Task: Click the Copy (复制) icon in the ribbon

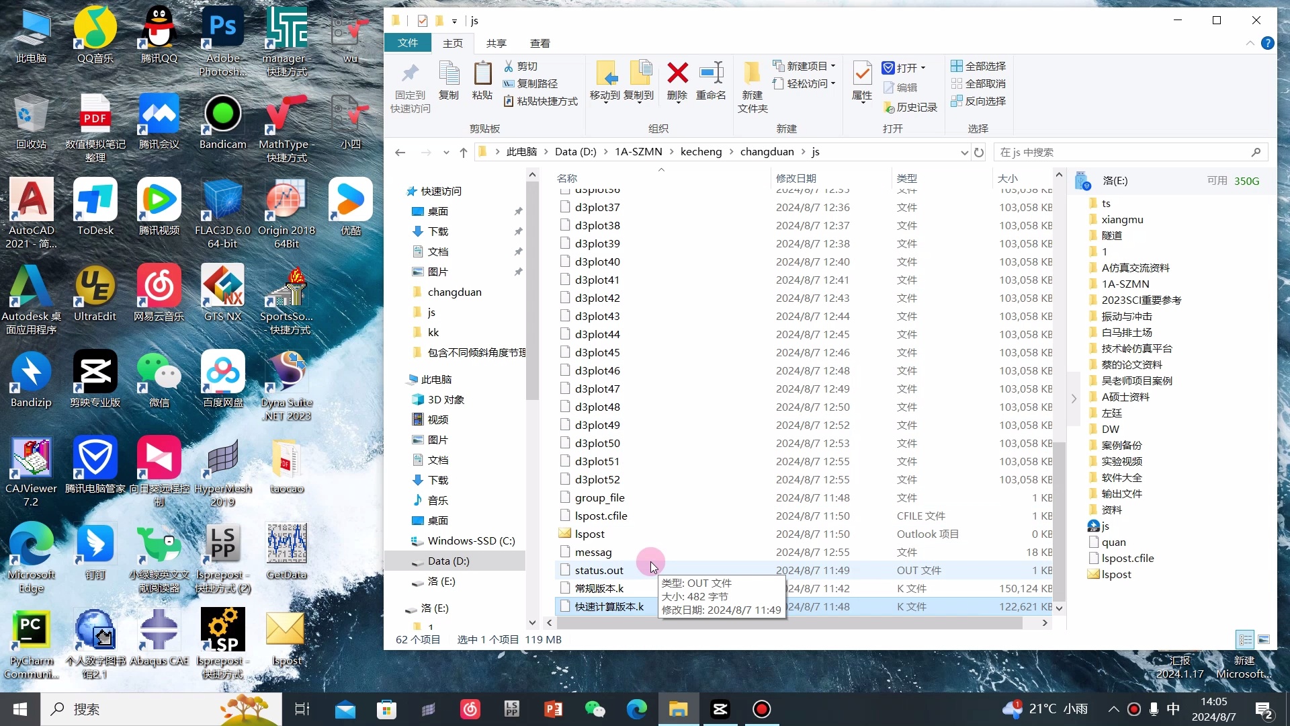Action: pyautogui.click(x=447, y=77)
